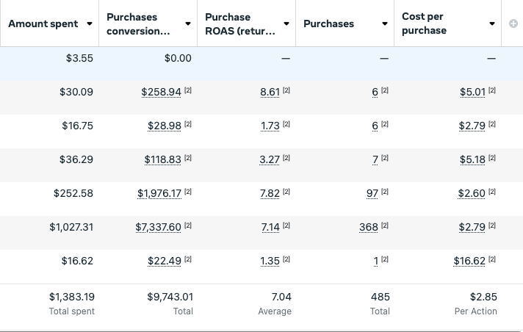Expand the Purchases conversion column dropdown
Viewport: 523px width, 332px height.
point(188,24)
